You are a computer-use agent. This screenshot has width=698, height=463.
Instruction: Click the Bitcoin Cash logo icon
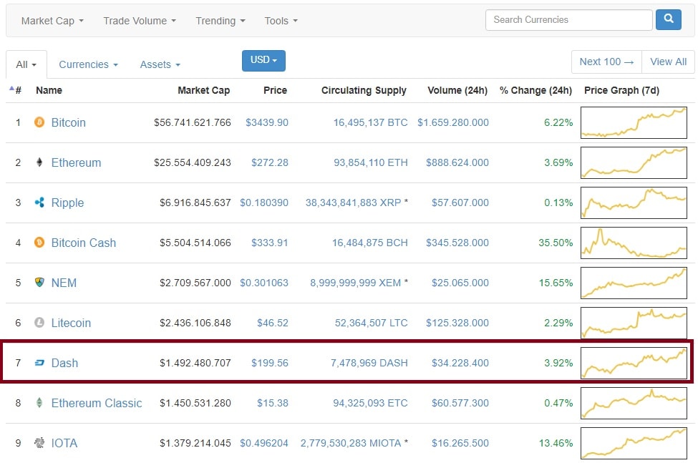point(39,243)
